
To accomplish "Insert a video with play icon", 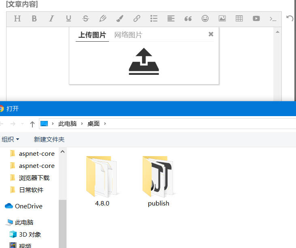I will (x=256, y=19).
